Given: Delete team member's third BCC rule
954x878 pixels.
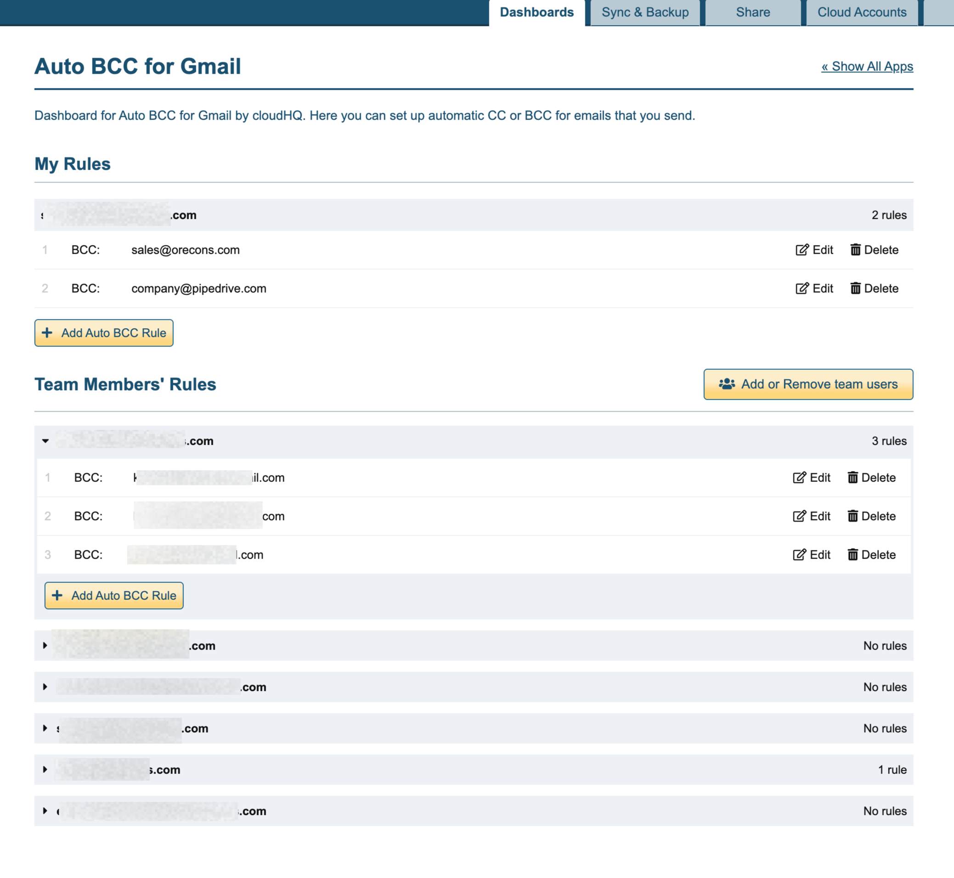Looking at the screenshot, I should coord(871,554).
